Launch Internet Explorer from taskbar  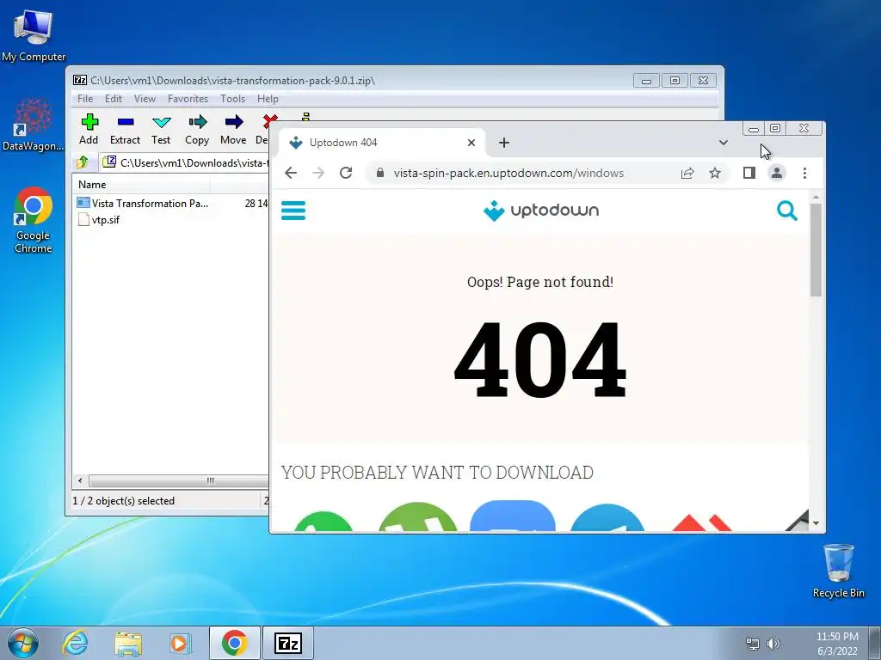click(76, 643)
